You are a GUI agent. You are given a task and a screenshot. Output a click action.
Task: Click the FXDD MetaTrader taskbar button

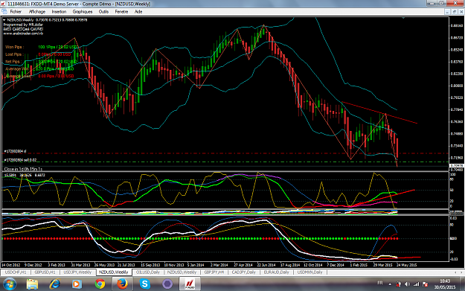point(190,284)
